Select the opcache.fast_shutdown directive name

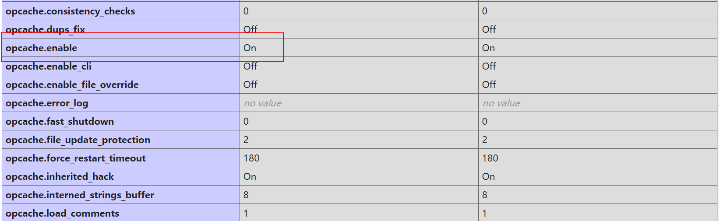tap(60, 122)
